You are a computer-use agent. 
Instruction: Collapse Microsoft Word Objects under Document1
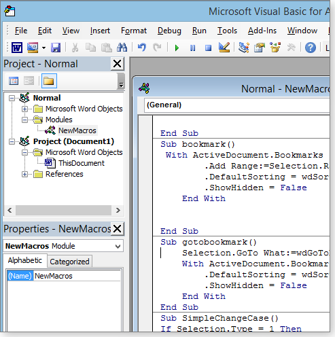tap(24, 152)
